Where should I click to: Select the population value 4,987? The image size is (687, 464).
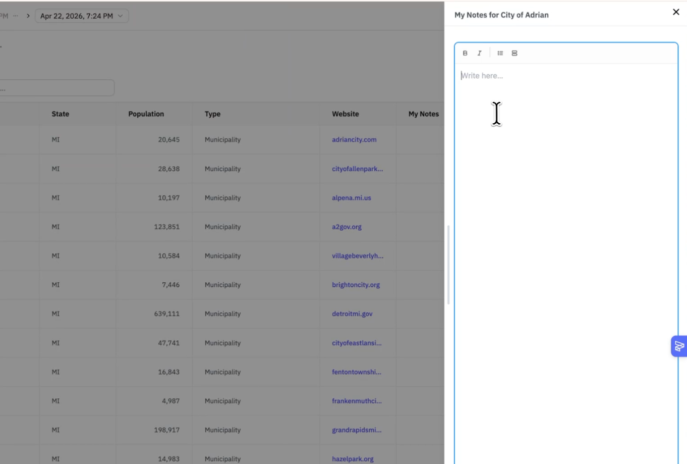point(170,401)
